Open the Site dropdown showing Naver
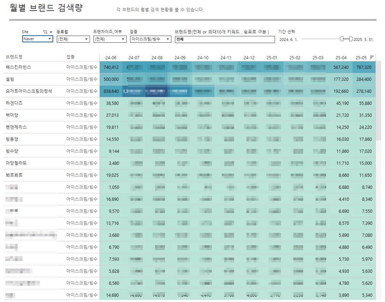This screenshot has width=385, height=302. click(x=38, y=39)
